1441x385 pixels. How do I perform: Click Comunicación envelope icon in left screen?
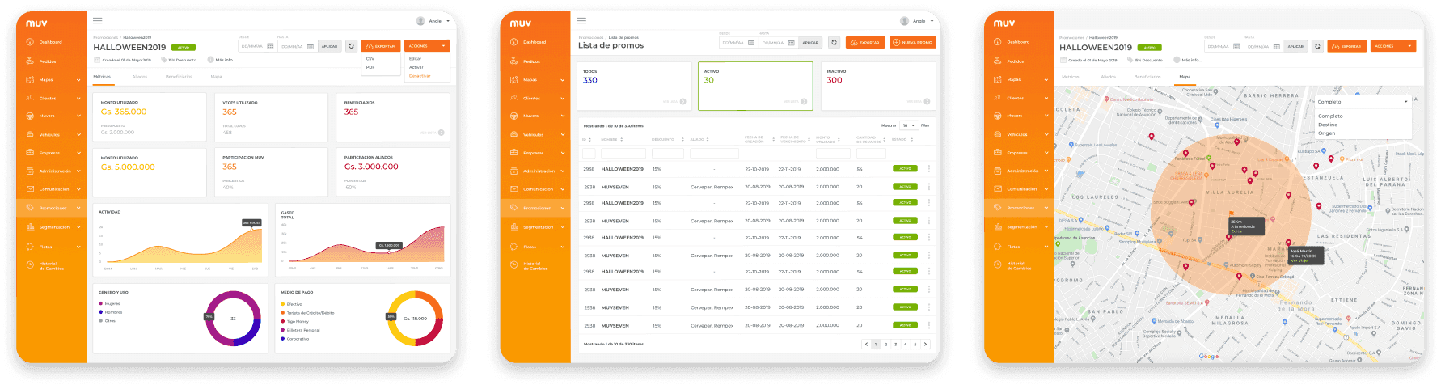coord(30,189)
